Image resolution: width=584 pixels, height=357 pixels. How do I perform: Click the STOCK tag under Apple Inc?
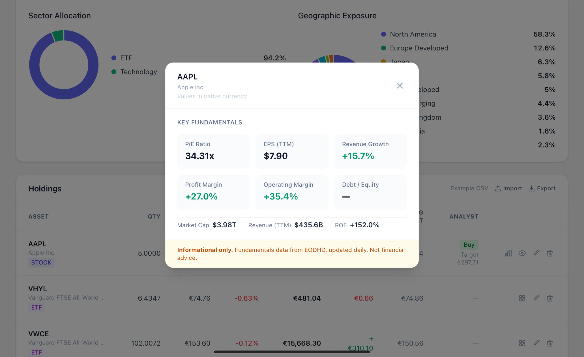[x=41, y=262]
